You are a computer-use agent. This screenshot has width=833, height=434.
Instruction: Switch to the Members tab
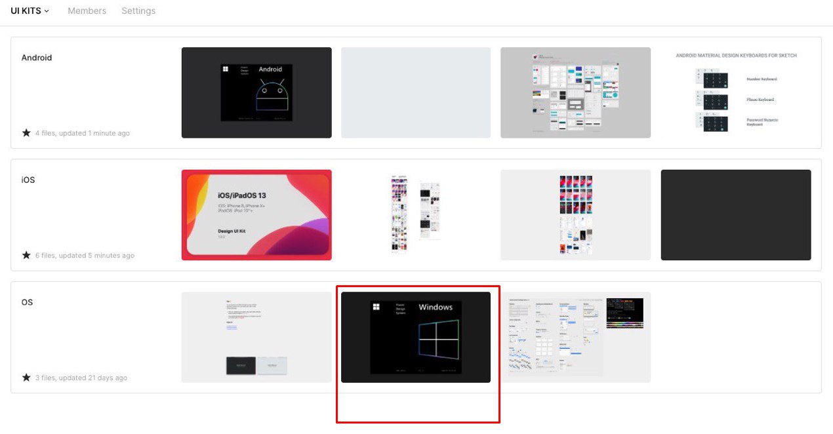[x=87, y=11]
